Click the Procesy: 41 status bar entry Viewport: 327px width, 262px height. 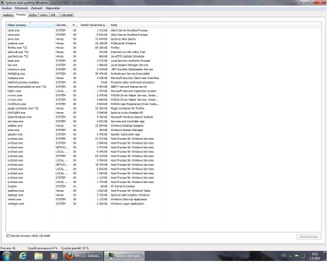coord(8,248)
